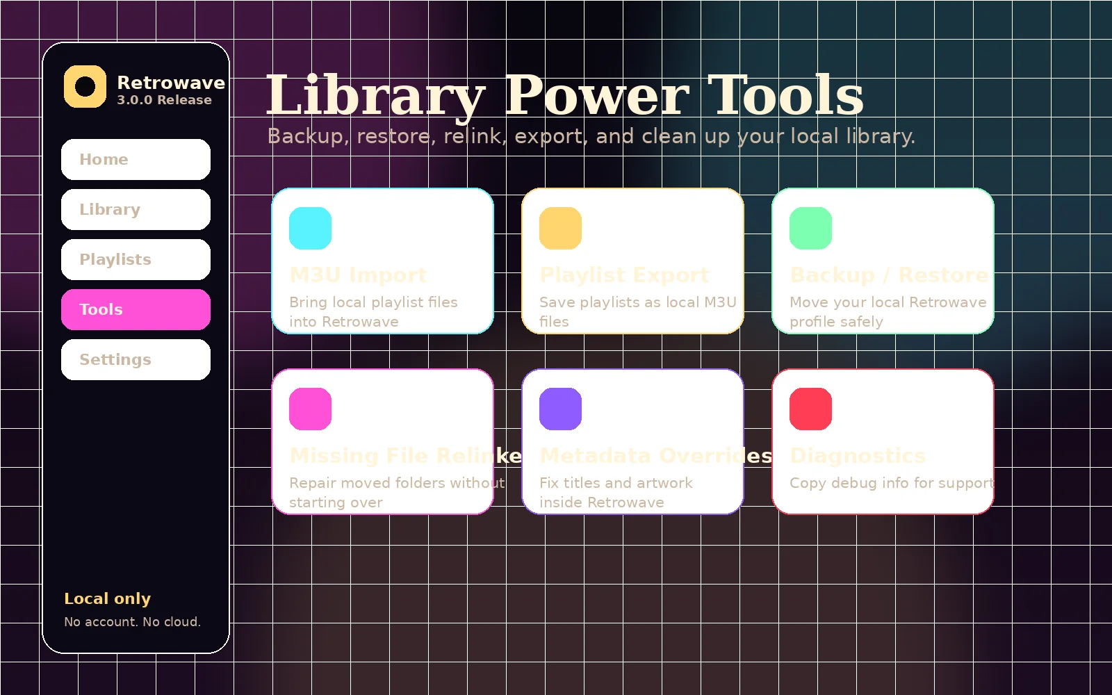This screenshot has width=1112, height=695.
Task: Click 'Repair moved folders without starting over' text
Action: [397, 493]
